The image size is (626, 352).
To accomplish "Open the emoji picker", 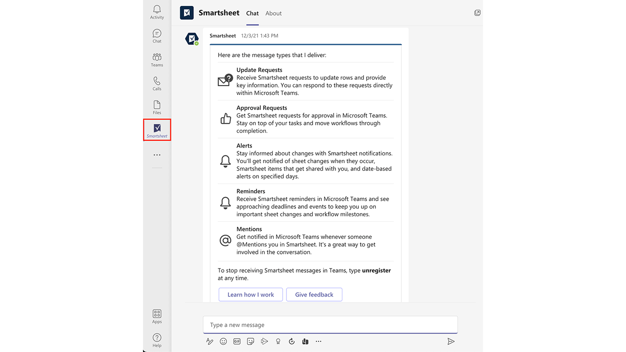I will pos(223,341).
